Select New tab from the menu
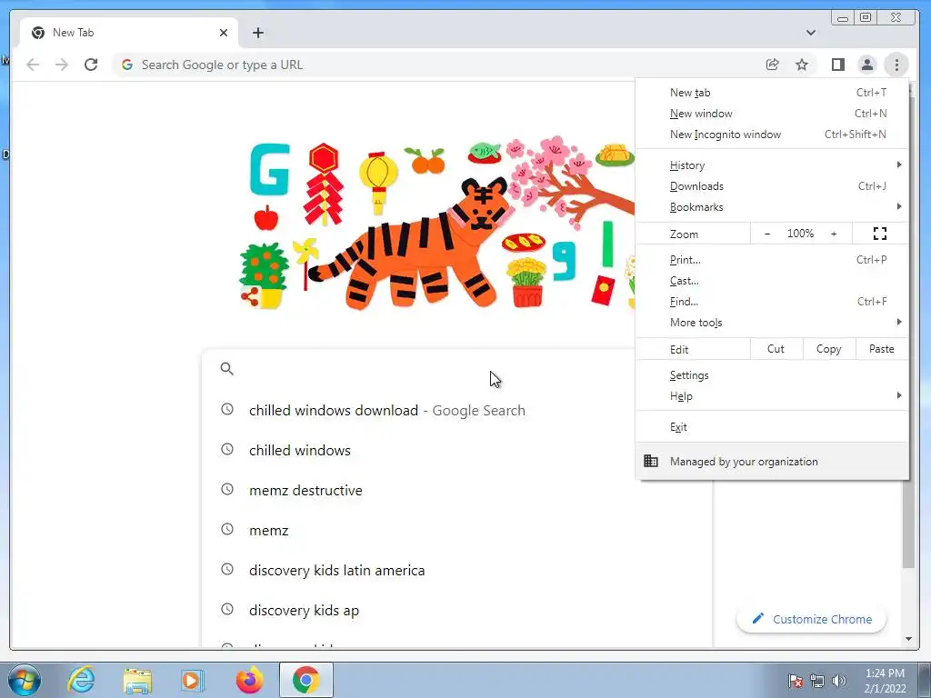Screen dimensions: 931x698 tap(772, 93)
